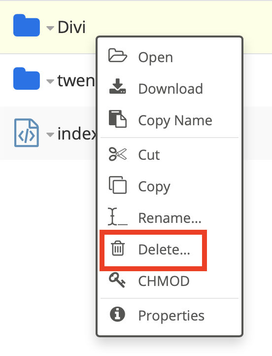
Task: Click the Divi folder icon
Action: point(27,25)
